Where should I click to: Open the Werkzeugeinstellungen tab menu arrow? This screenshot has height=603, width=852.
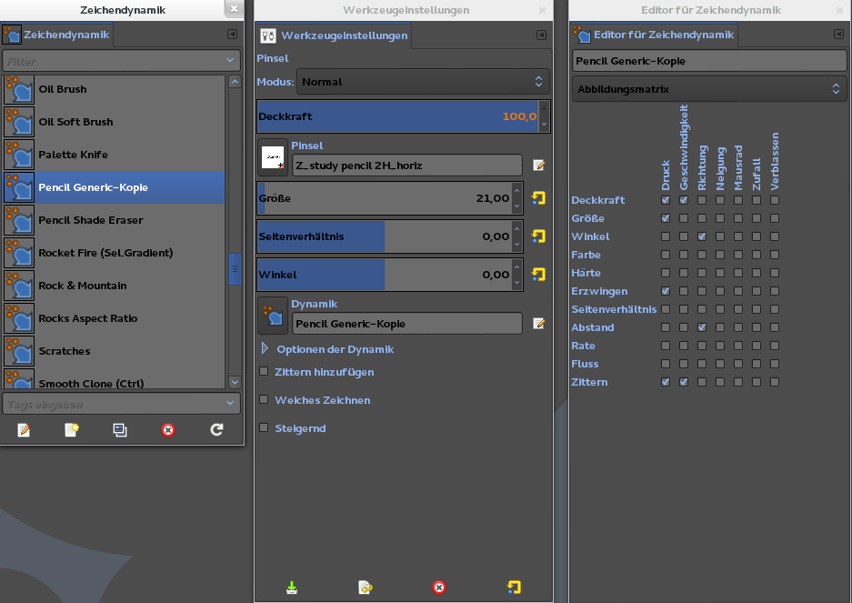[541, 35]
